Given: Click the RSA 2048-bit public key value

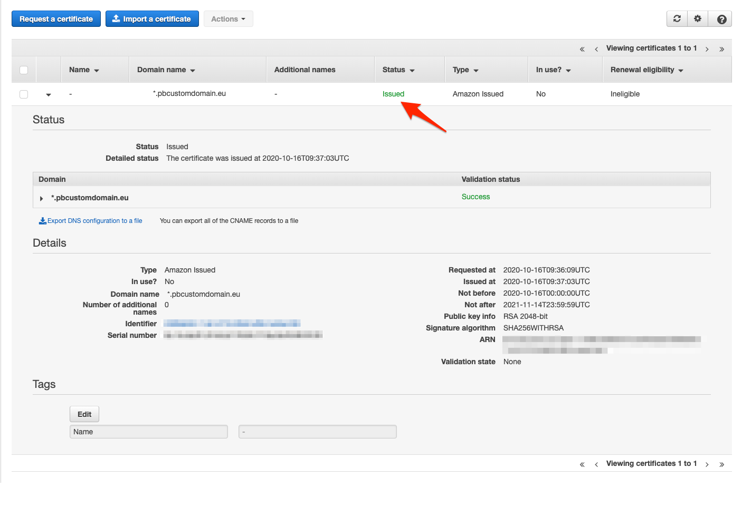Looking at the screenshot, I should (526, 316).
